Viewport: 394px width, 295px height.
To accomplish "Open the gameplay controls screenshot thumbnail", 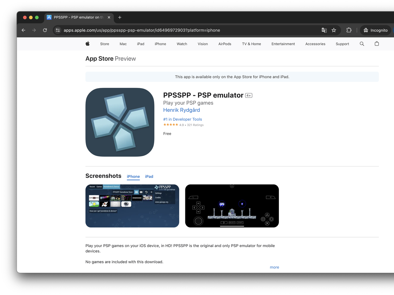I will (232, 206).
